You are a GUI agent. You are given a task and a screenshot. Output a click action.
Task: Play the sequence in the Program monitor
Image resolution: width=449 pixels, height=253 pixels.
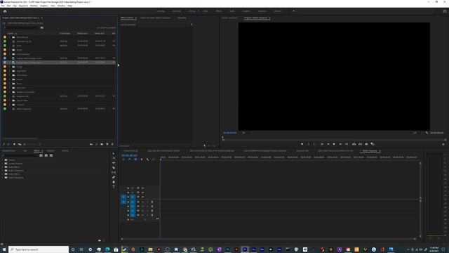(334, 144)
